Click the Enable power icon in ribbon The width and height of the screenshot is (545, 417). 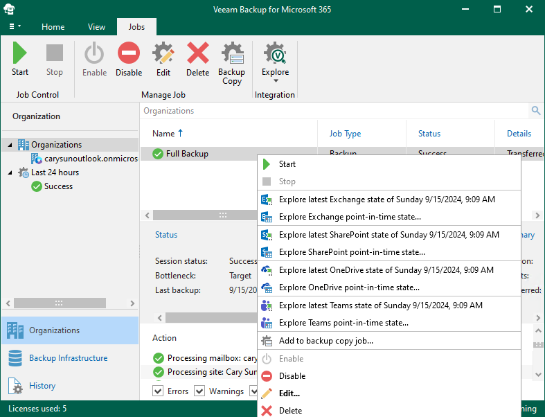[94, 53]
